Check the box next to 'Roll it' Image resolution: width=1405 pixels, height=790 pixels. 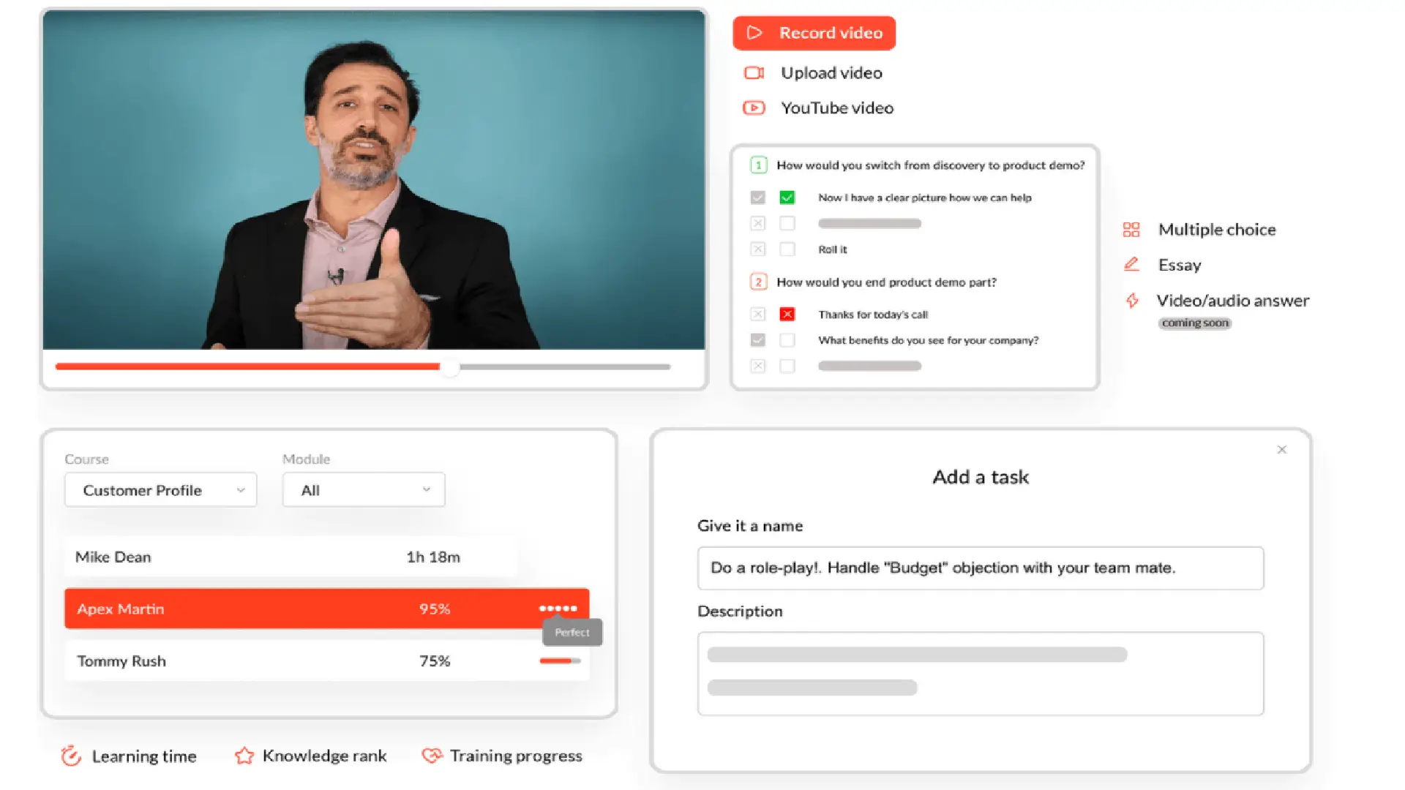787,249
